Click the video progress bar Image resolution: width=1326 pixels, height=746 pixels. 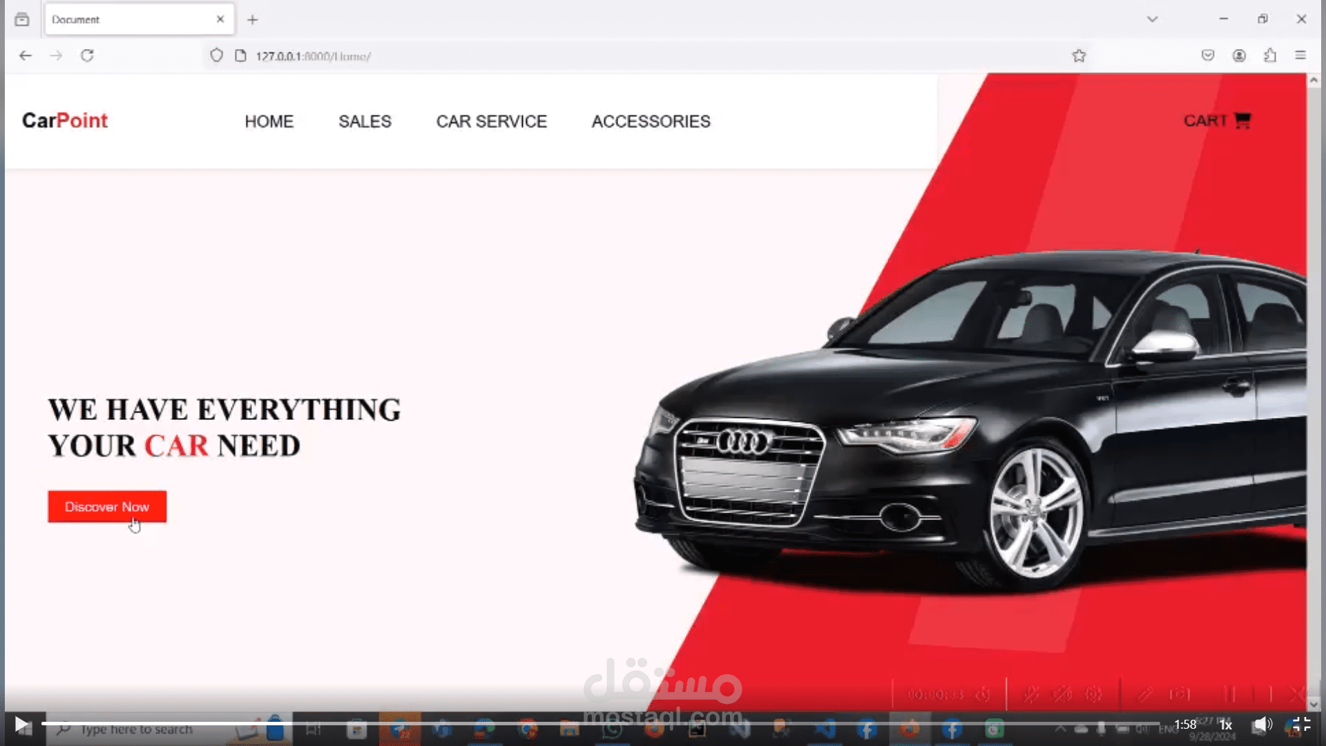pos(483,724)
